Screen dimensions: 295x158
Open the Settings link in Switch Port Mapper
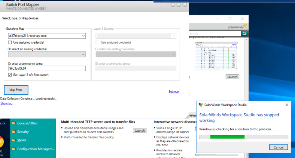(173, 92)
